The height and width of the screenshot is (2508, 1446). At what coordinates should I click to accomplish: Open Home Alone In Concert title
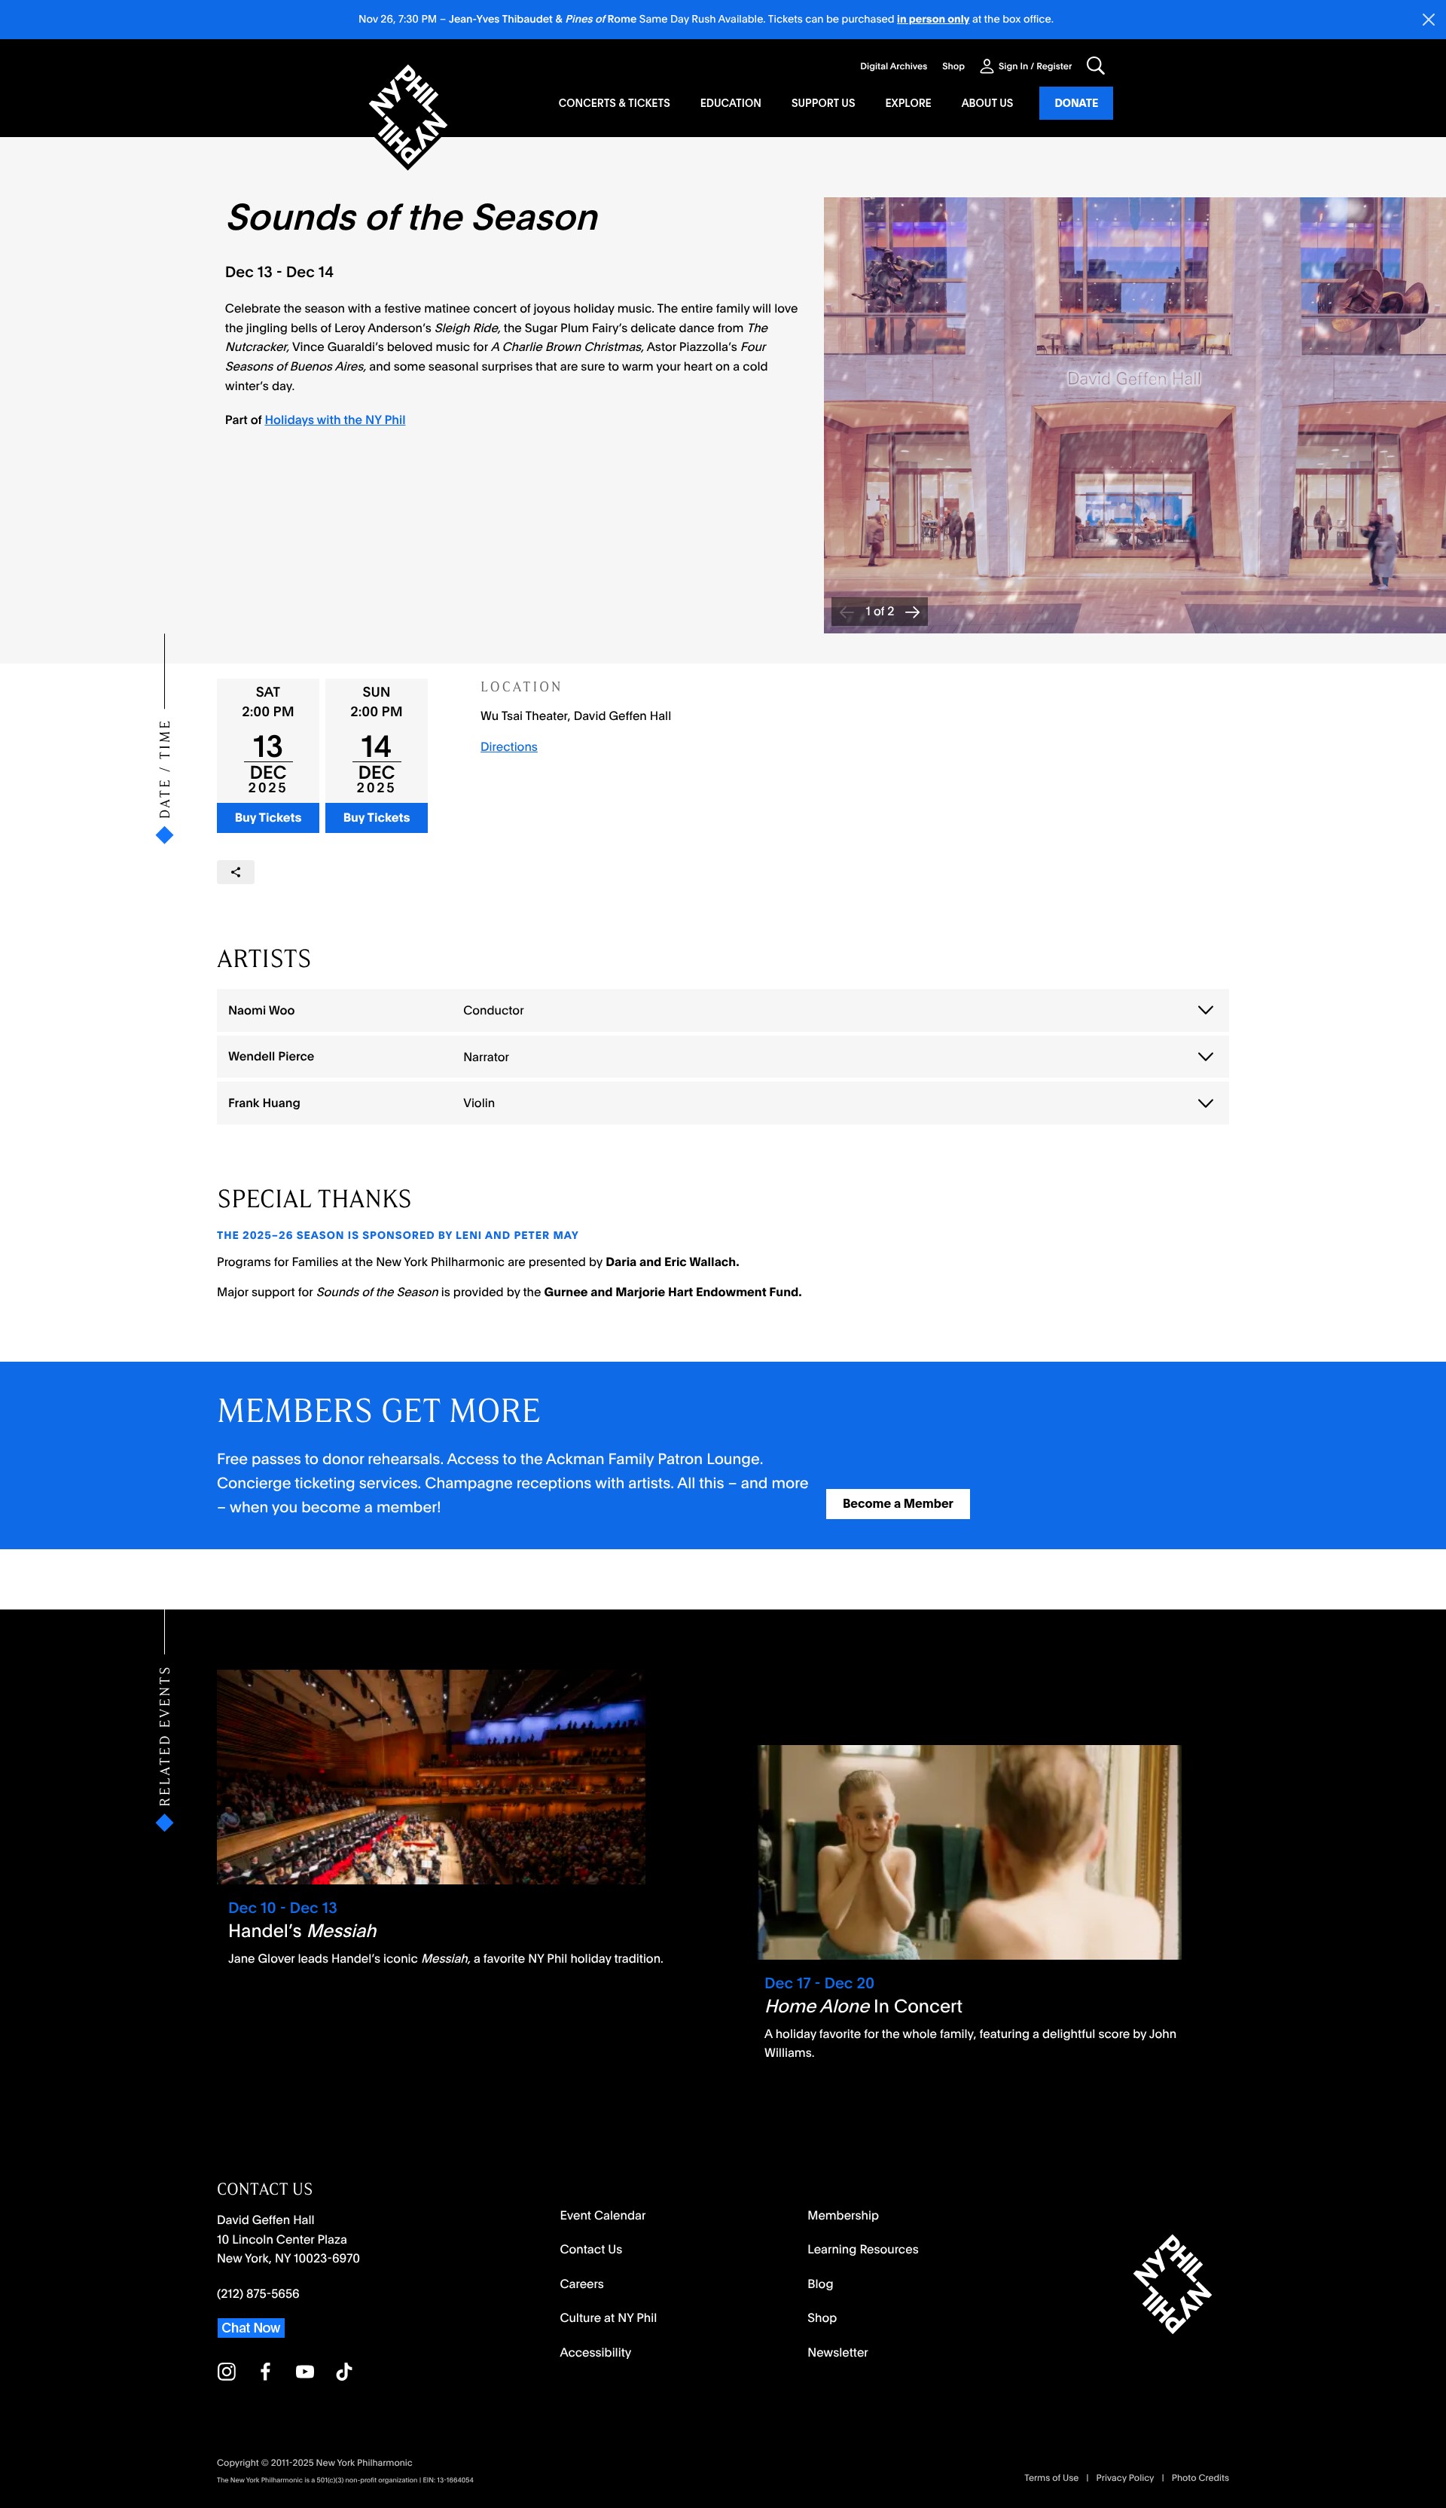pyautogui.click(x=863, y=2006)
